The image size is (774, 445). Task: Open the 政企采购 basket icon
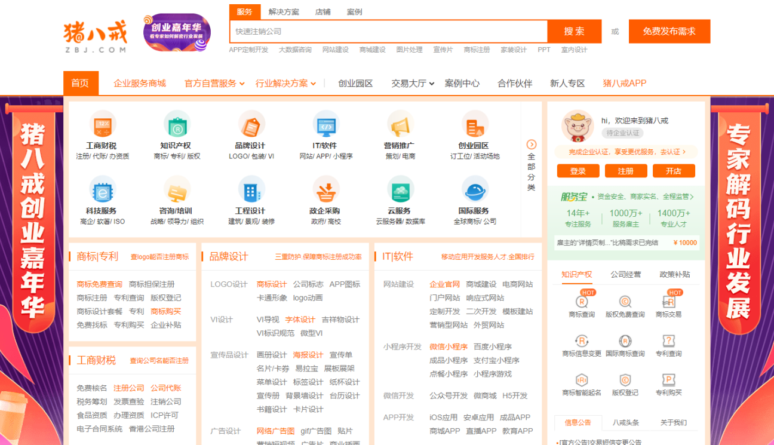pos(326,191)
